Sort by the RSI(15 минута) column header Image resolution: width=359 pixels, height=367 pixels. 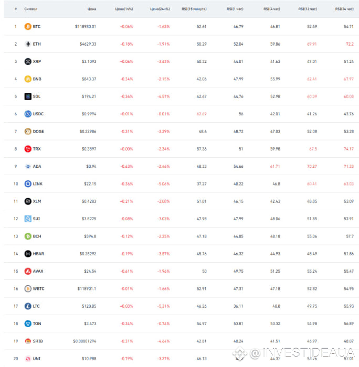tap(194, 9)
